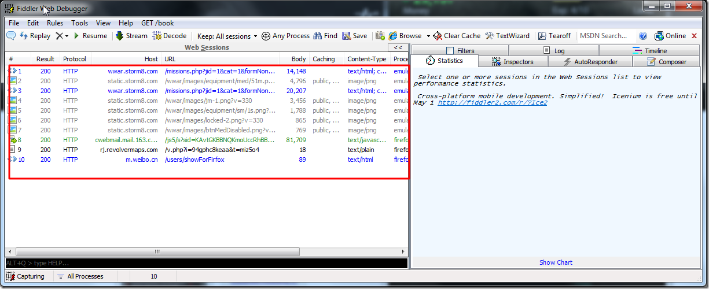Sort by the Content-Type column header

[x=368, y=59]
